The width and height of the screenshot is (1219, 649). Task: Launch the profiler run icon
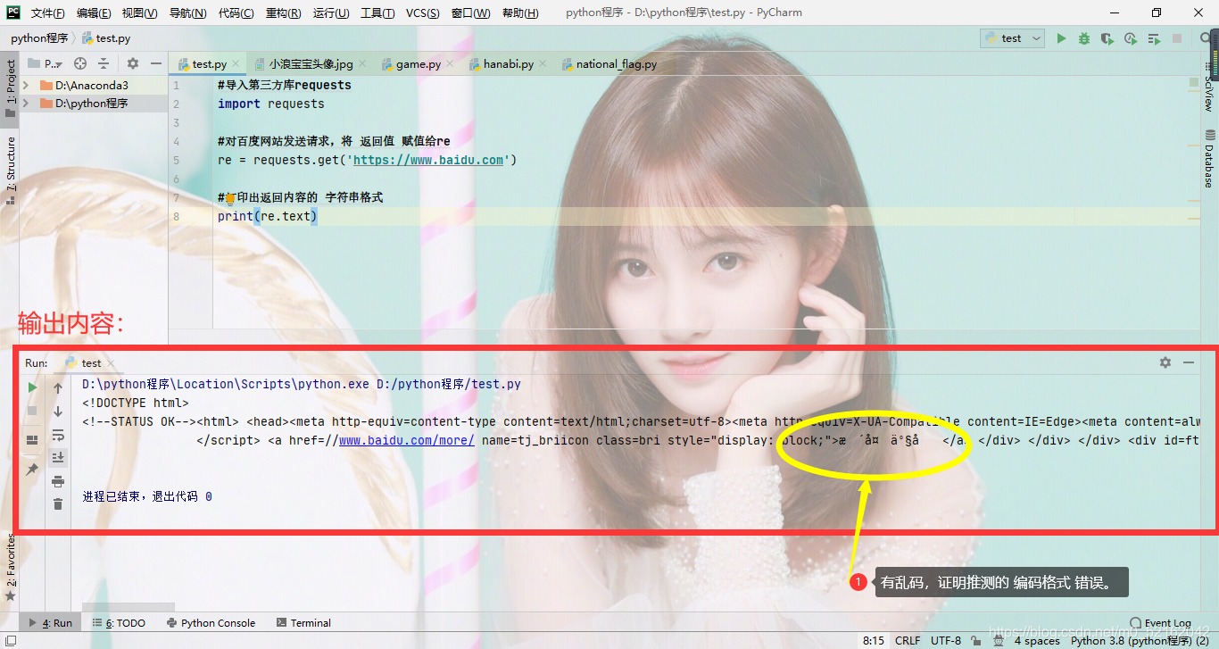[1131, 38]
